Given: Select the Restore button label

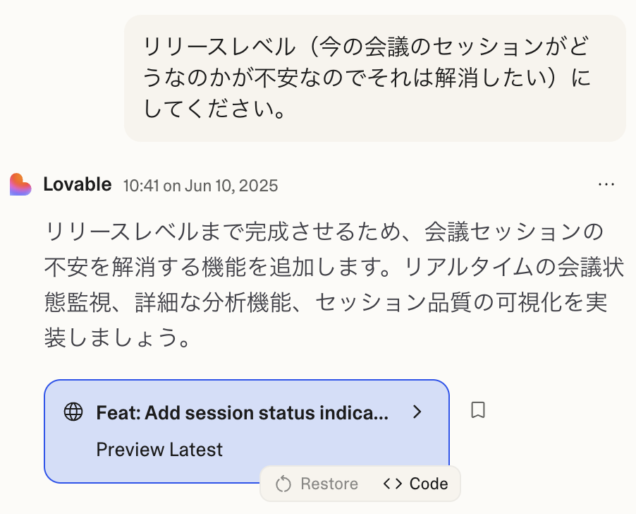Looking at the screenshot, I should (x=329, y=484).
